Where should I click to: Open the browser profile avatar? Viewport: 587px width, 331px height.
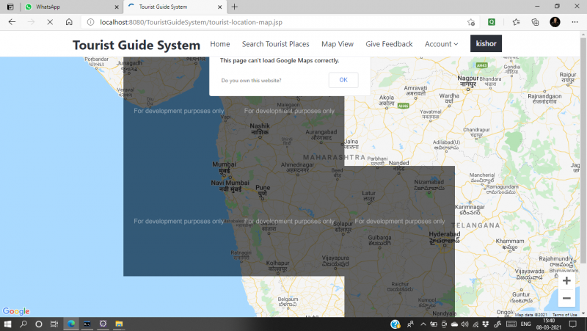[555, 22]
